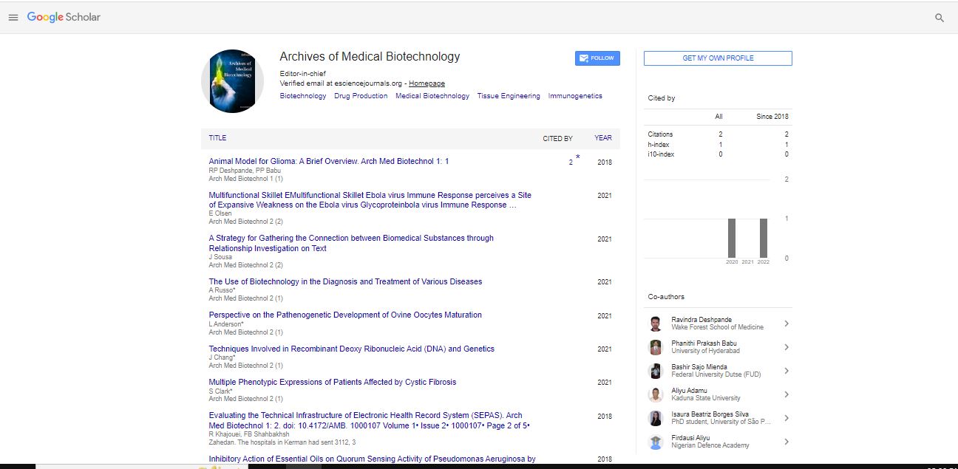This screenshot has height=469, width=958.
Task: Click the journal cover profile picture
Action: pyautogui.click(x=232, y=81)
